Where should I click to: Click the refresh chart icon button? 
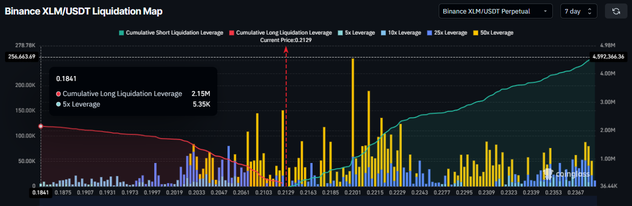pyautogui.click(x=616, y=11)
